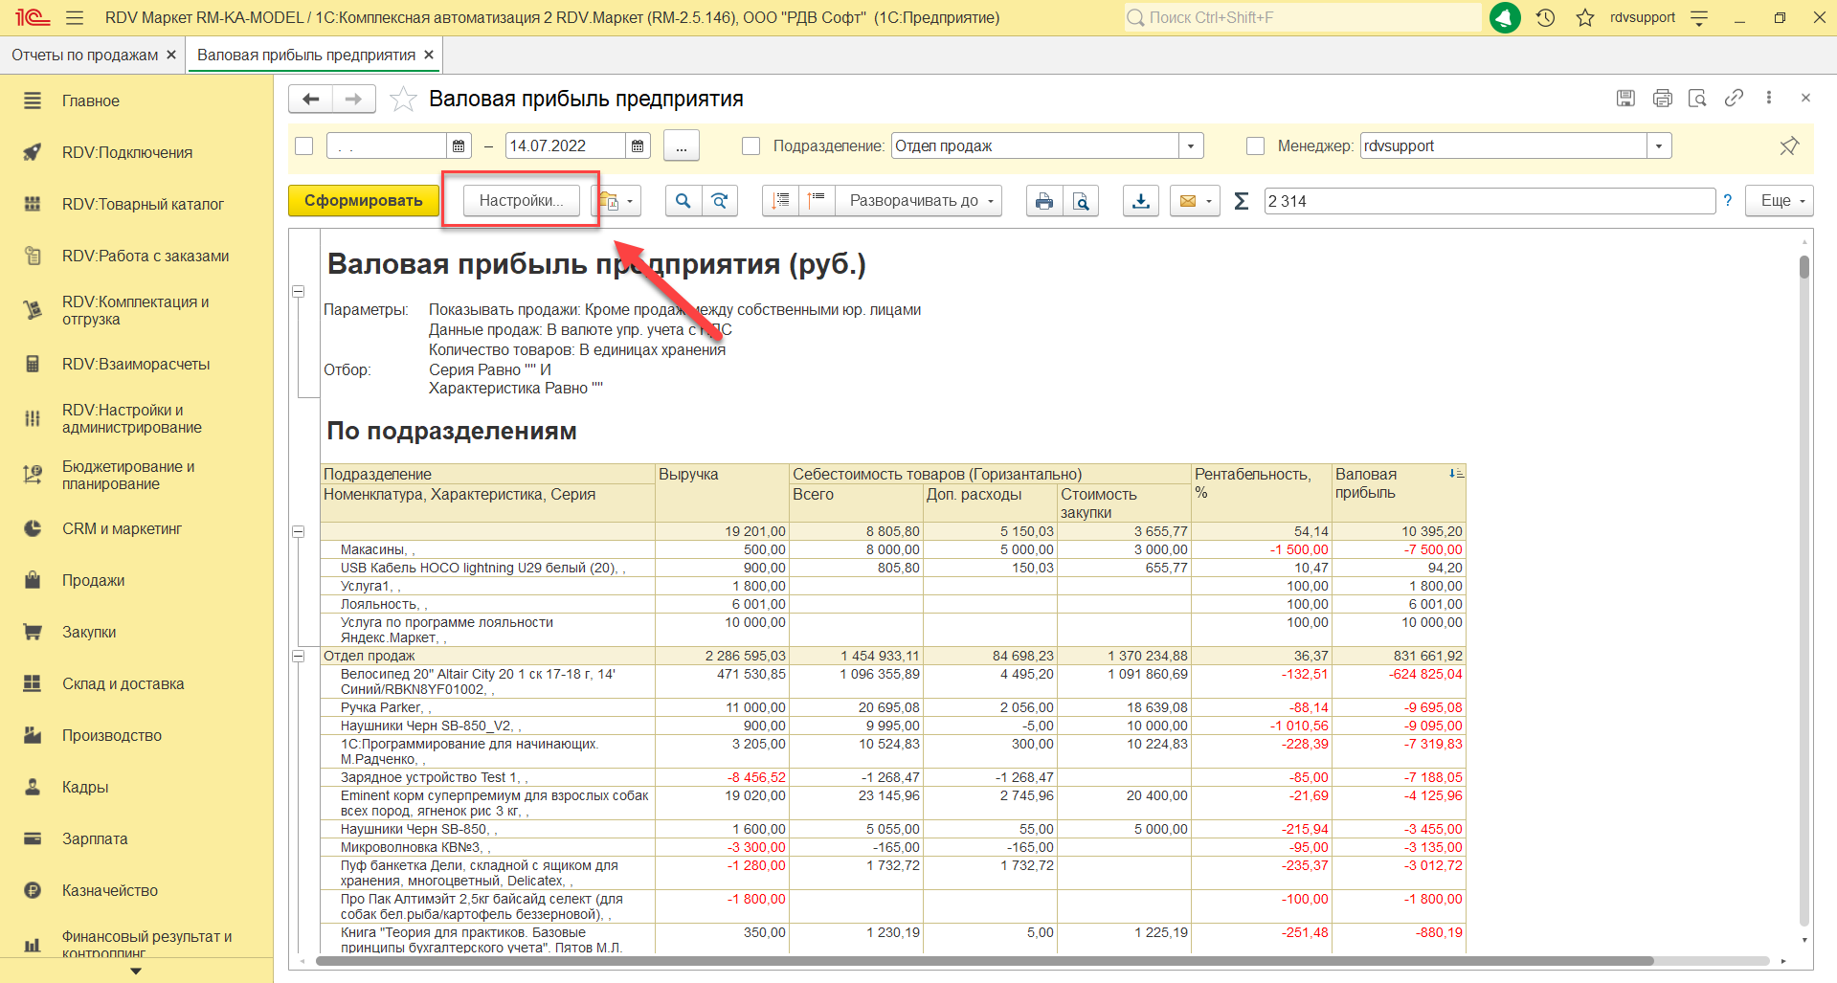This screenshot has height=983, width=1837.
Task: Toggle the Менеджер filter checkbox
Action: tap(1256, 146)
